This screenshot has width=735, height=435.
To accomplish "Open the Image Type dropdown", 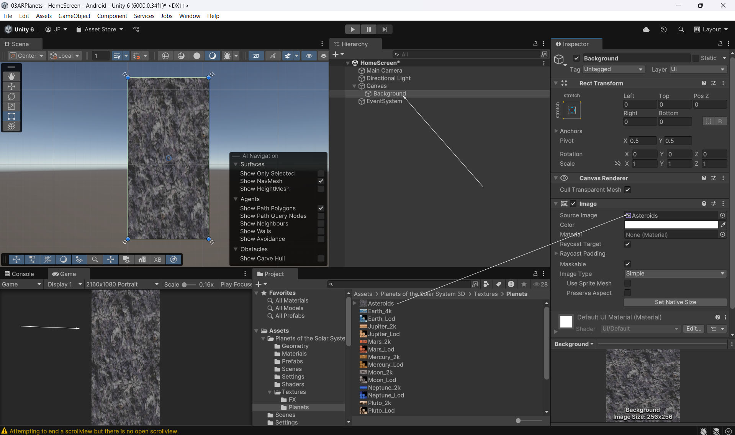I will [x=675, y=274].
